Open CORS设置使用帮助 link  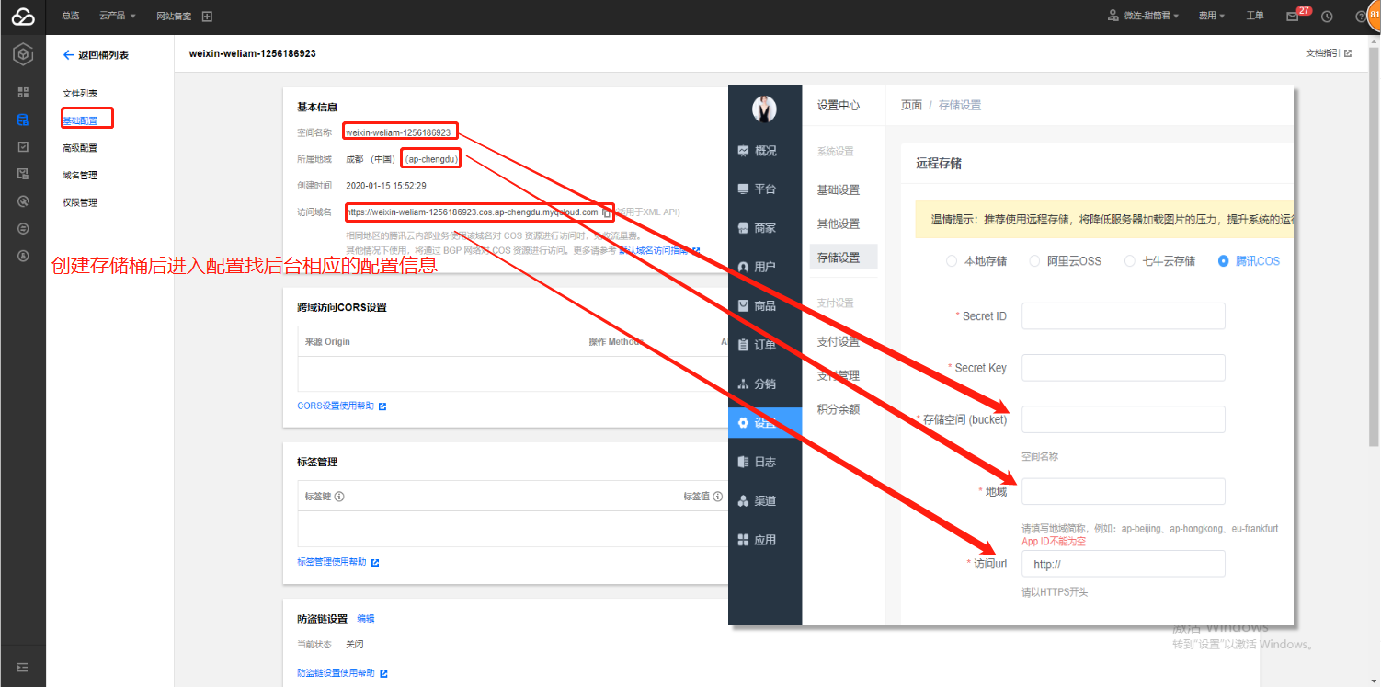click(341, 406)
